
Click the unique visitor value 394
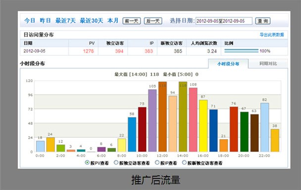[x=119, y=51]
